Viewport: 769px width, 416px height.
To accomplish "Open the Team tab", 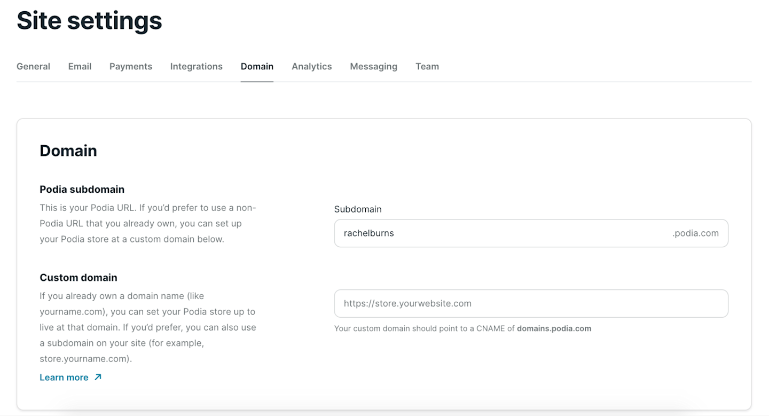I will [x=427, y=66].
